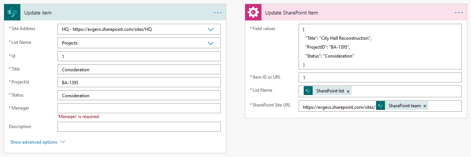471x157 pixels.
Task: Click the Id field containing 1
Action: [x=139, y=56]
